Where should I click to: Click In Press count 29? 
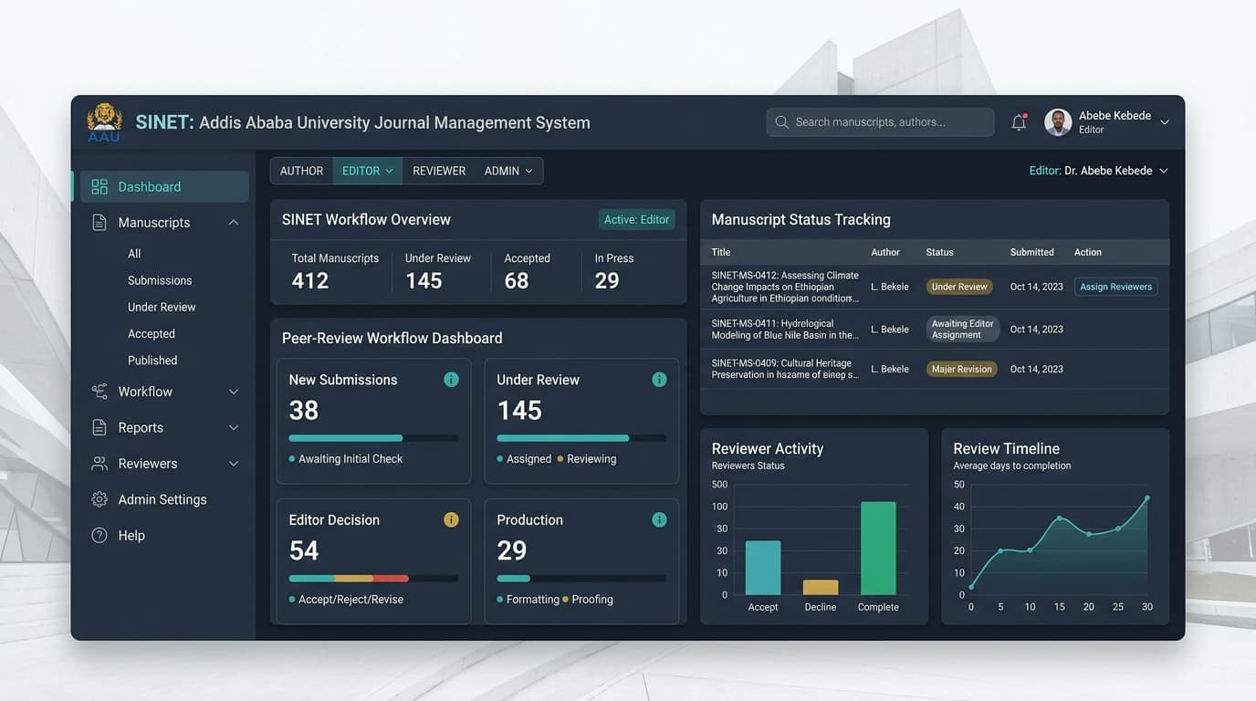pyautogui.click(x=607, y=281)
